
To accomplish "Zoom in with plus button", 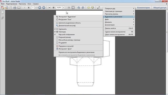I will pos(54,8).
